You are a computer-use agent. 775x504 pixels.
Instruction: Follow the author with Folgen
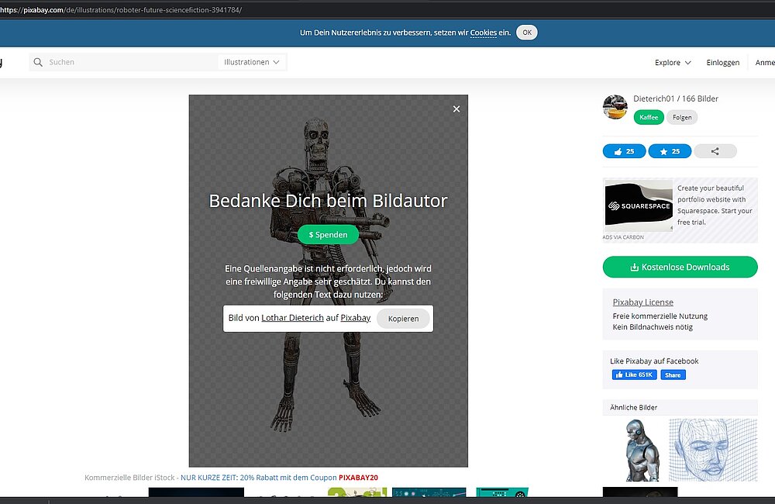coord(682,117)
